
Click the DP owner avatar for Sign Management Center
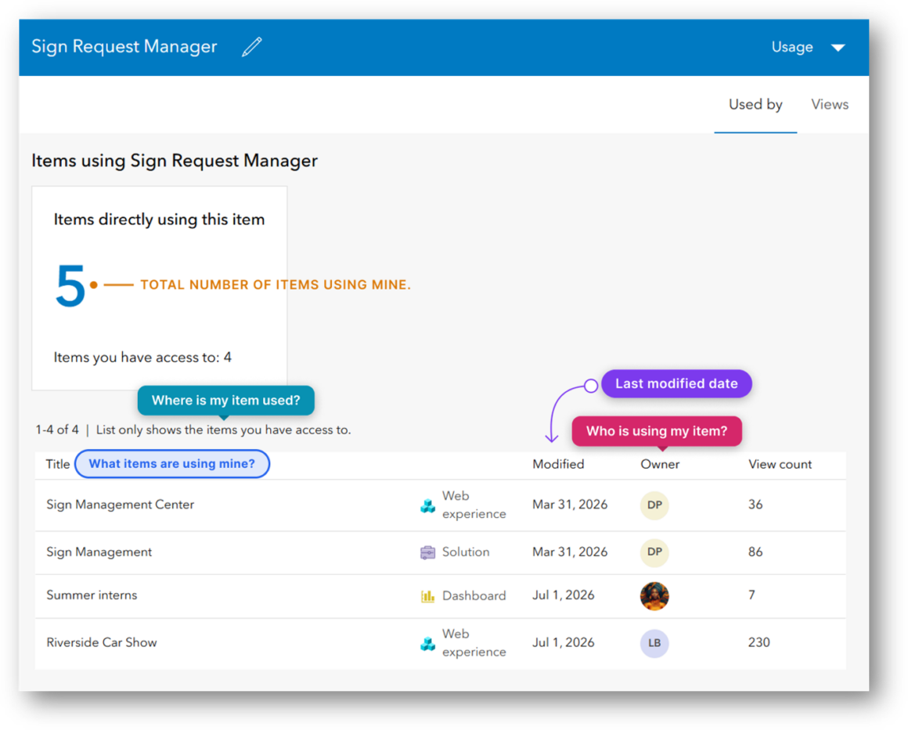click(654, 505)
